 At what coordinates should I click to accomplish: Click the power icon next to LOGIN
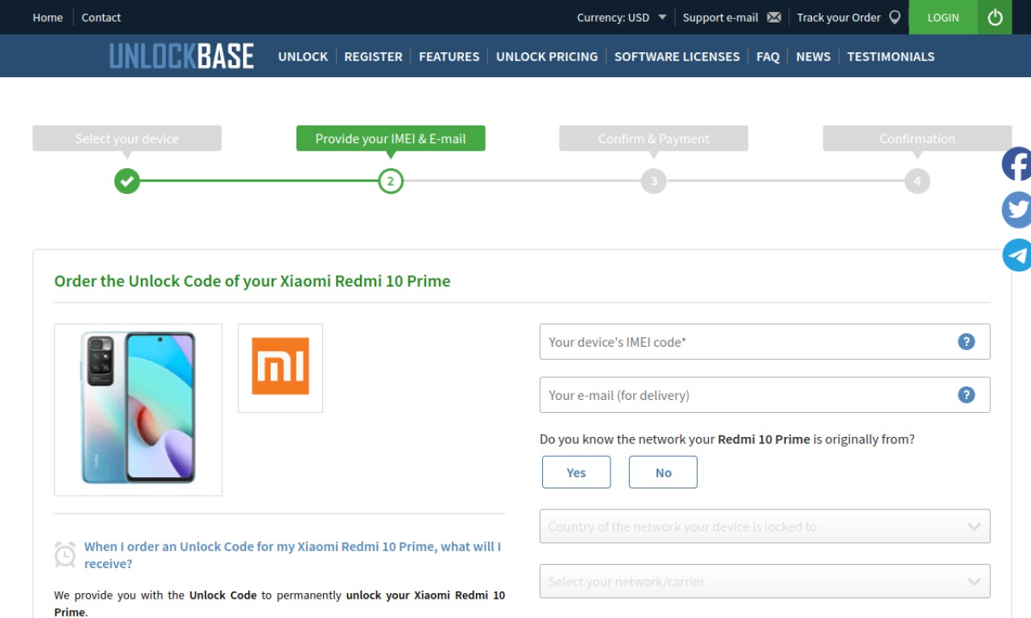coord(995,17)
